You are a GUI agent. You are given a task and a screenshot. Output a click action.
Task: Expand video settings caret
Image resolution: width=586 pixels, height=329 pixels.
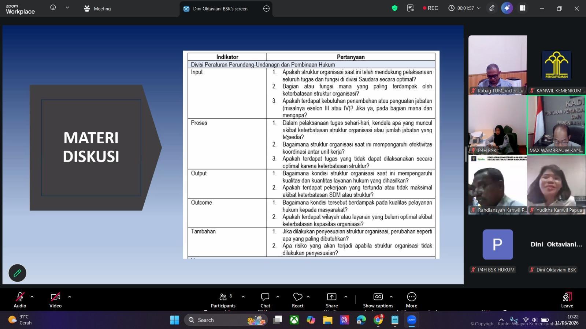point(69,297)
